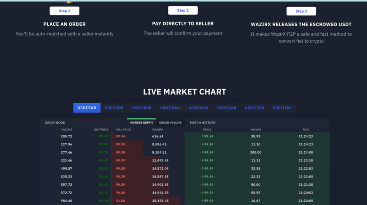Select the USDT/UAH tab

click(x=170, y=108)
